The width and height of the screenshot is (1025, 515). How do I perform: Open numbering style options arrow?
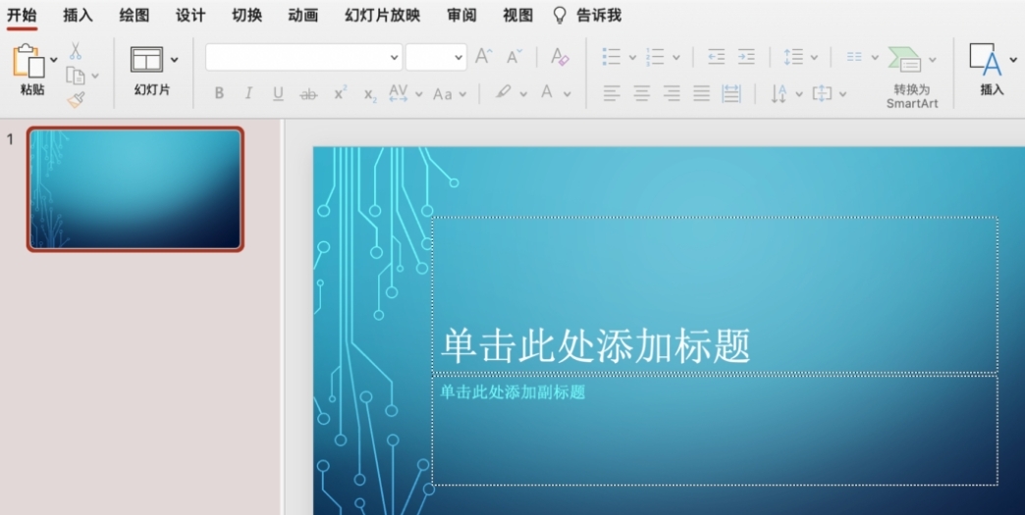click(675, 58)
